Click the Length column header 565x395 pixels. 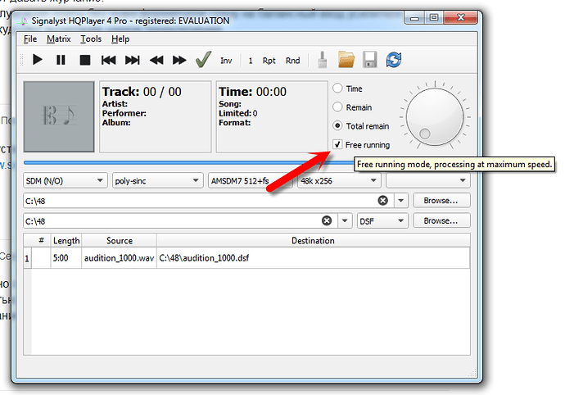[x=66, y=241]
